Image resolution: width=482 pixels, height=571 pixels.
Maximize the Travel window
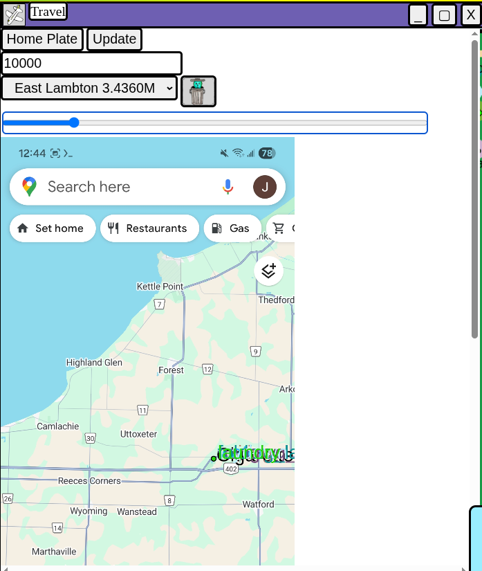(444, 15)
